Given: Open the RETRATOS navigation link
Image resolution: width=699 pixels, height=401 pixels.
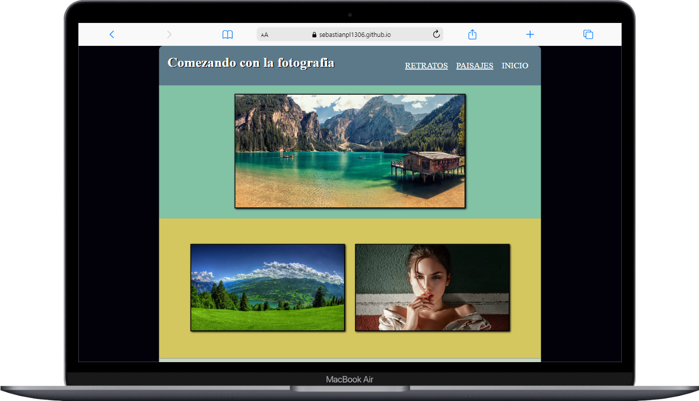Looking at the screenshot, I should click(x=426, y=66).
